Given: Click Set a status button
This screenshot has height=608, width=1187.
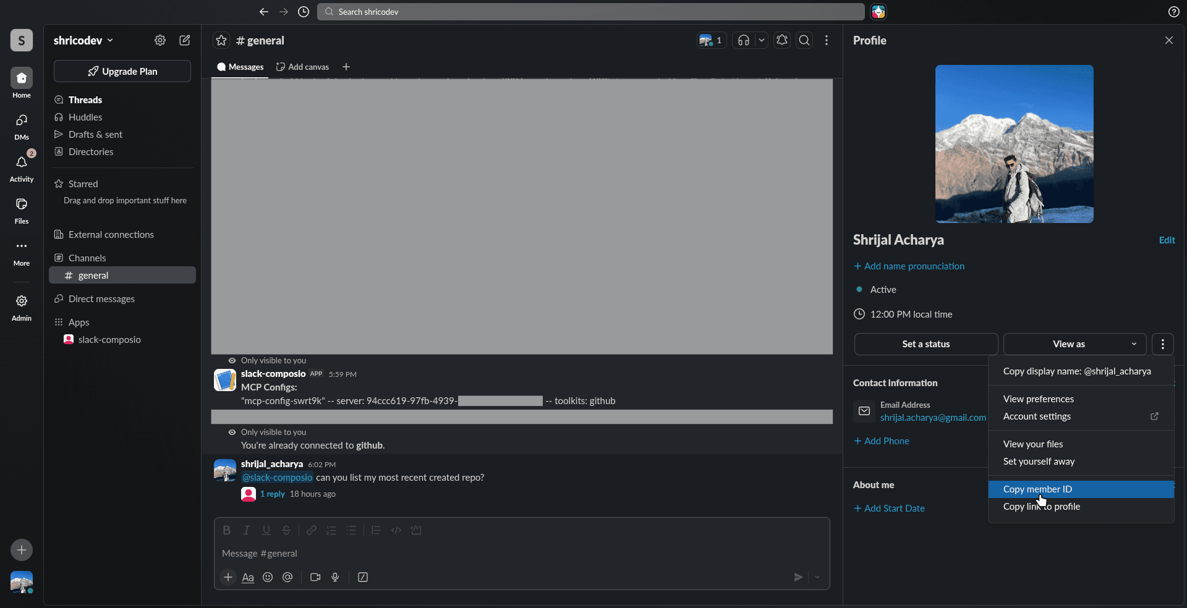Looking at the screenshot, I should tap(926, 344).
